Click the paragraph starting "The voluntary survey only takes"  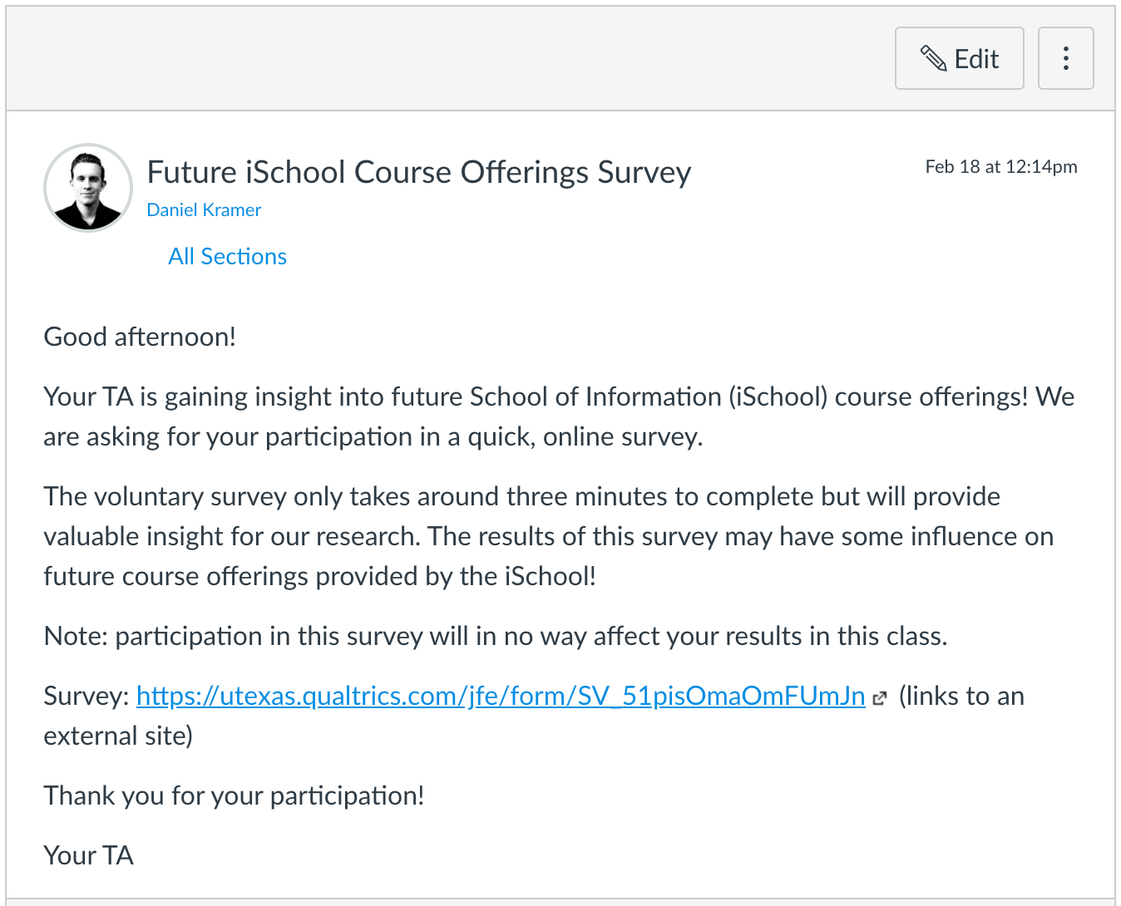(x=549, y=536)
